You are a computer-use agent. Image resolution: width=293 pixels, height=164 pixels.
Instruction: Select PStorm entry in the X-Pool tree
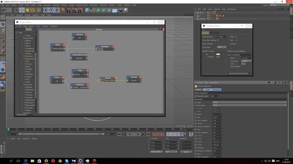[28, 54]
